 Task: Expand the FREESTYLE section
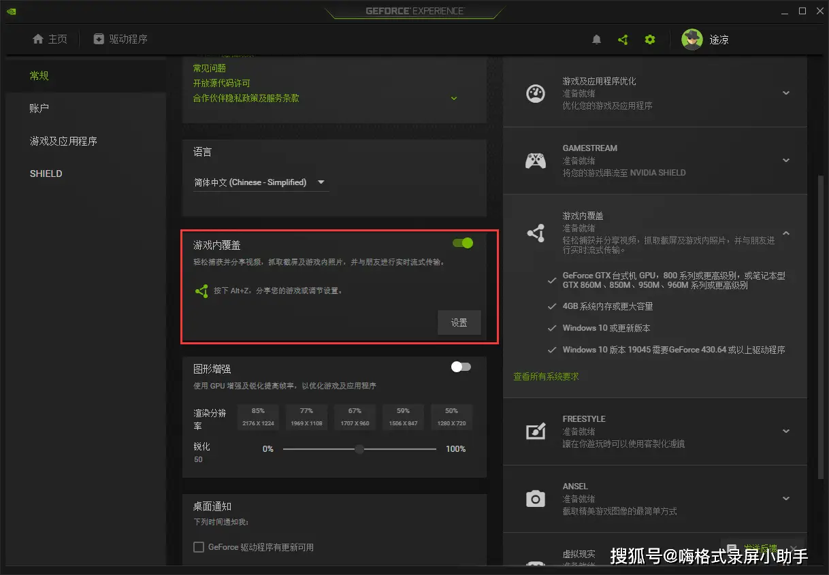pos(786,431)
